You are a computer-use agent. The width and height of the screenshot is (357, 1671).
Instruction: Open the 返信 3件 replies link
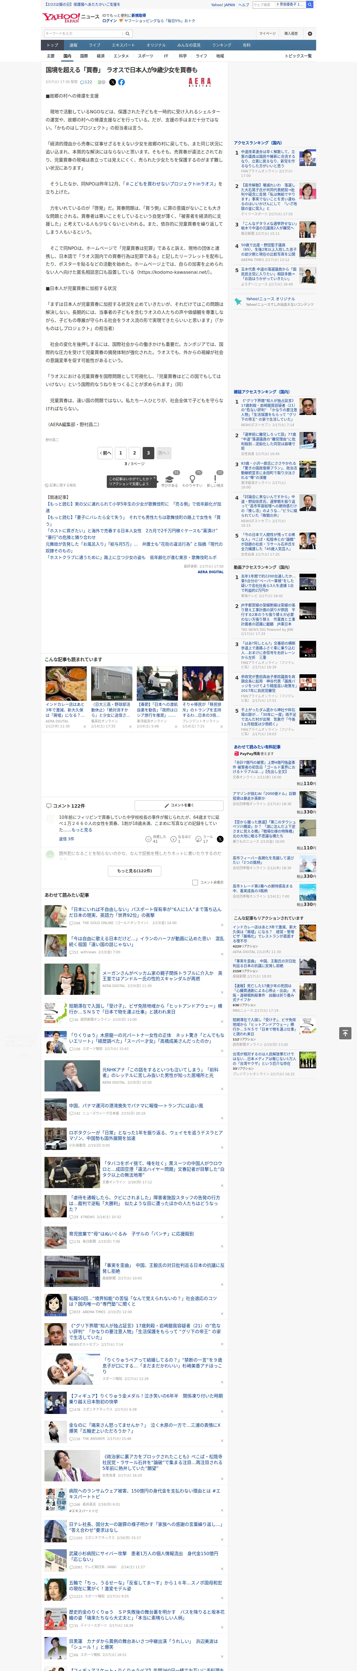click(x=66, y=839)
